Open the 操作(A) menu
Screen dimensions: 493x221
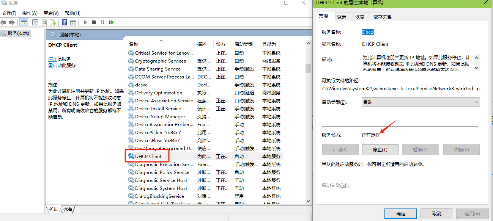(x=30, y=13)
